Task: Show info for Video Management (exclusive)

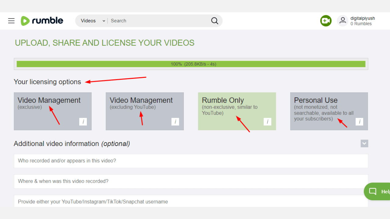Action: [83, 122]
